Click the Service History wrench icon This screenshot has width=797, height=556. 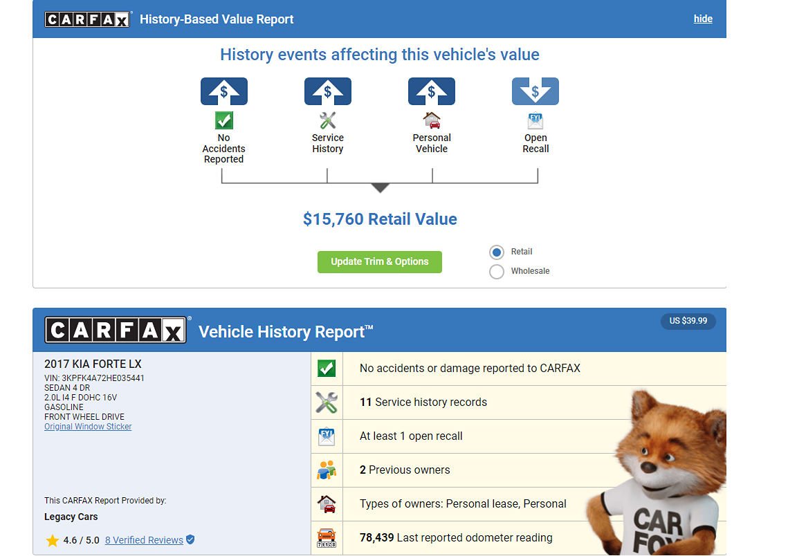[x=327, y=120]
